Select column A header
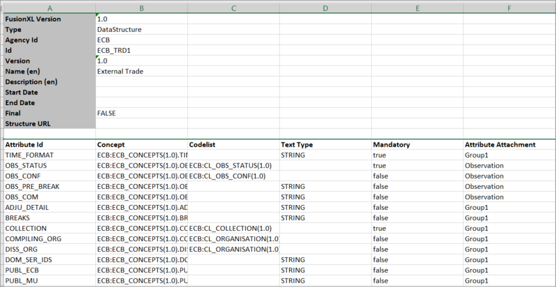This screenshot has height=287, width=556. pyautogui.click(x=49, y=6)
